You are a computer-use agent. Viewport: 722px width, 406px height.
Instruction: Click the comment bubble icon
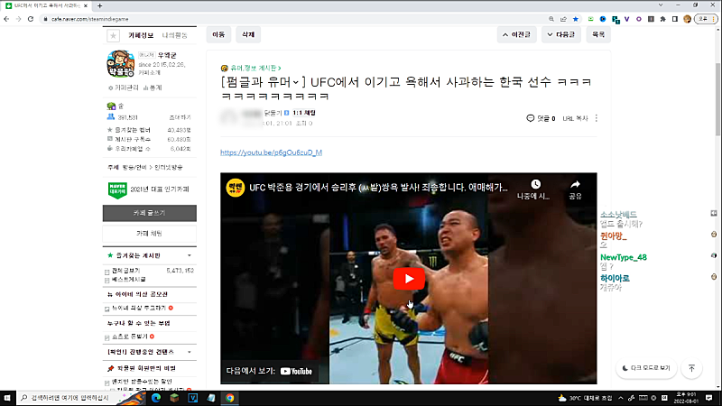tap(531, 118)
